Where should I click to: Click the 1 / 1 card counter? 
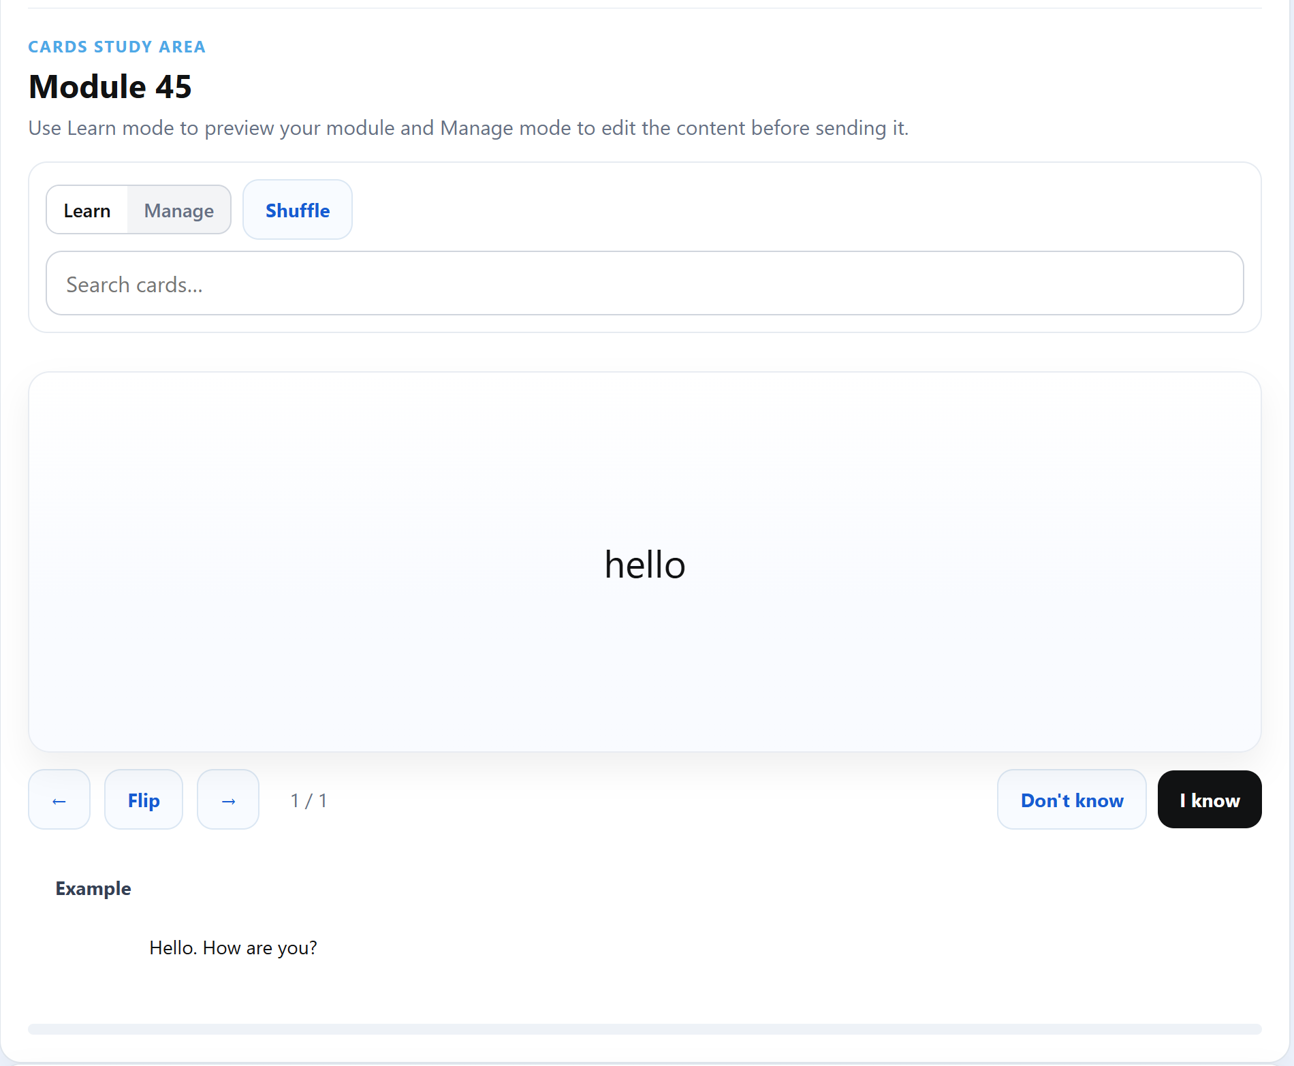pos(309,800)
